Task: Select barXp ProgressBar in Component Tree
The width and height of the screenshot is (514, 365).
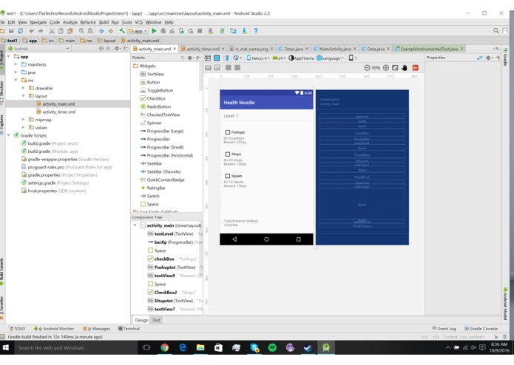Action: click(175, 242)
